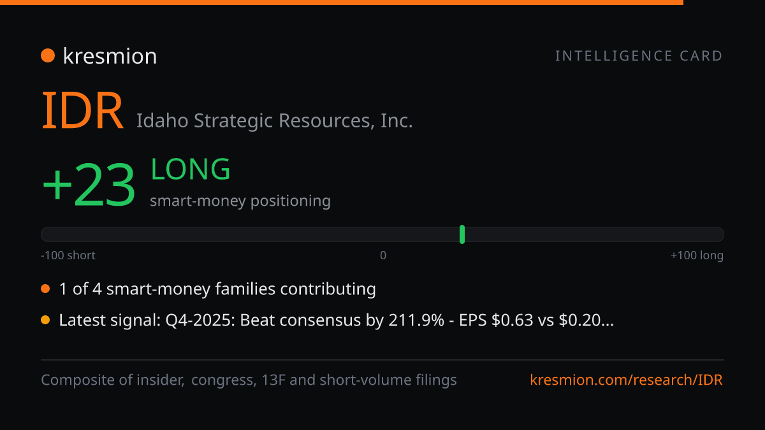Screen dimensions: 765x430
Task: Click the 1 of 4 smart-money families line
Action: click(x=217, y=289)
